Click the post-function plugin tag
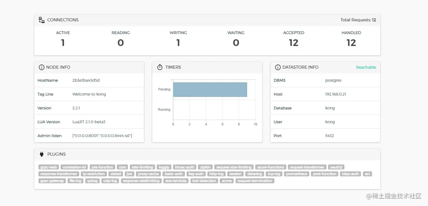 [x=324, y=174]
